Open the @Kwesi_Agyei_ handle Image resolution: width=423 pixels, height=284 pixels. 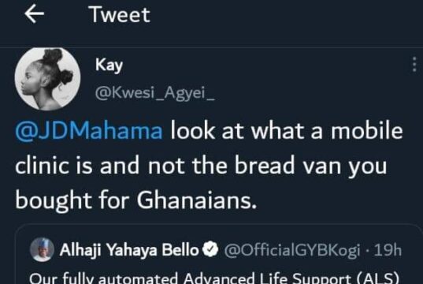pyautogui.click(x=155, y=93)
